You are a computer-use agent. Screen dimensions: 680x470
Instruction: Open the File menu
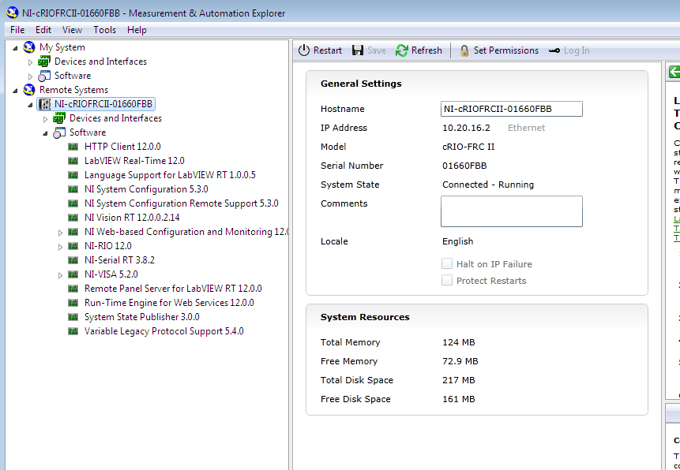(x=17, y=30)
